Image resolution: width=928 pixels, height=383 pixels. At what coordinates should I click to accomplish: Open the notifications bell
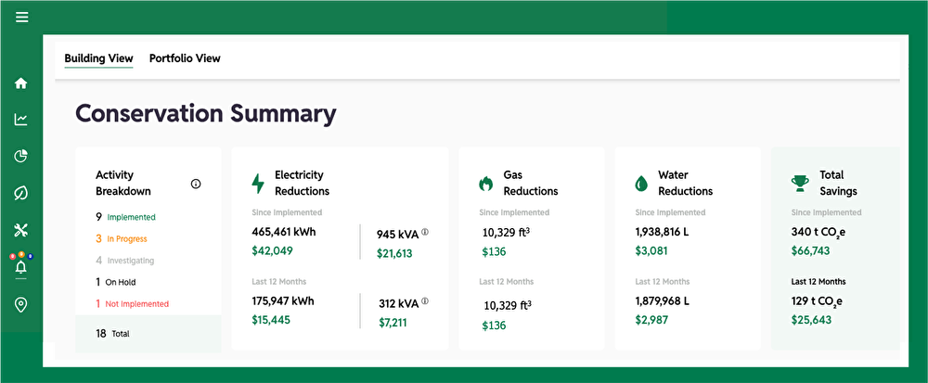pyautogui.click(x=21, y=267)
